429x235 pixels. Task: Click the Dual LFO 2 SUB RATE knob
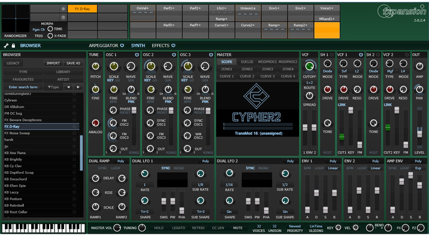[x=285, y=173]
